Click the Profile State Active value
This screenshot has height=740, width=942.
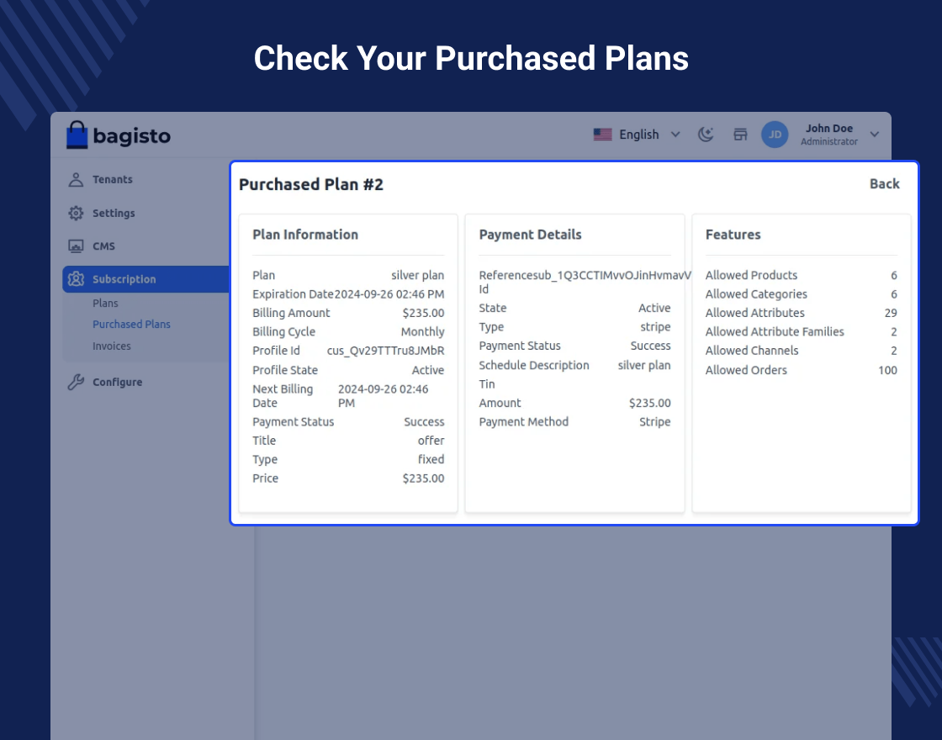(428, 370)
